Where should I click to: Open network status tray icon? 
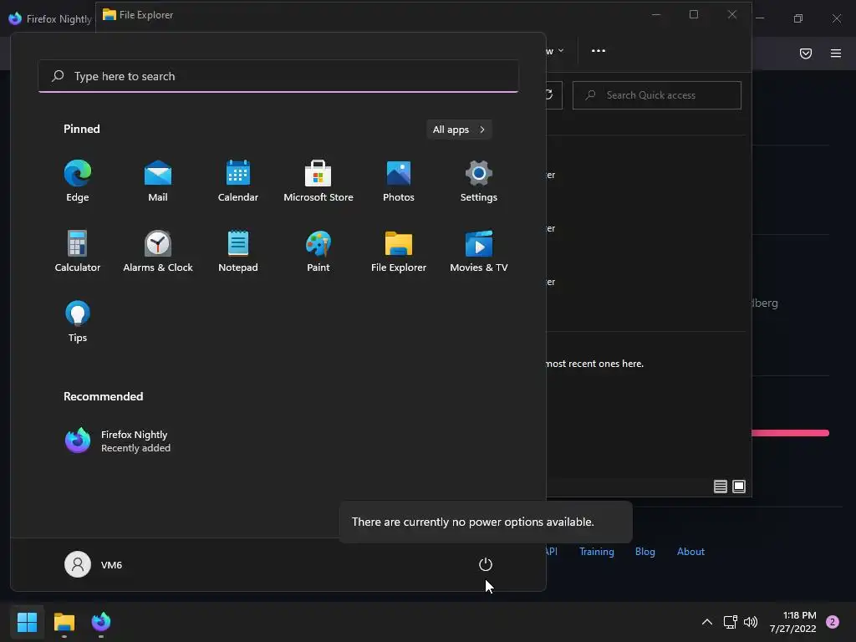[x=730, y=622]
